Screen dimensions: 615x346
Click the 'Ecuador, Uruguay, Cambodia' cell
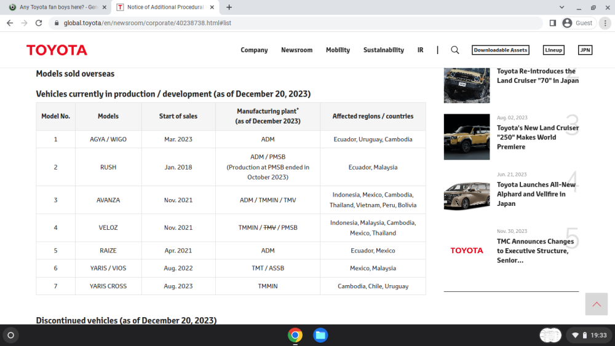tap(373, 140)
